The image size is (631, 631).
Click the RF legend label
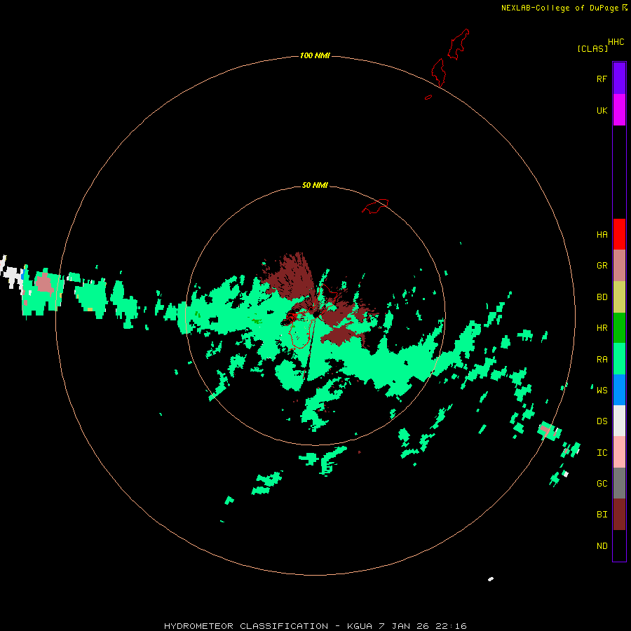coord(602,79)
